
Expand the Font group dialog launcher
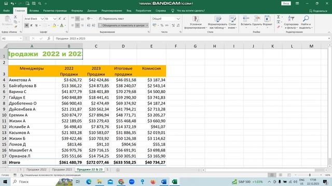67,32
